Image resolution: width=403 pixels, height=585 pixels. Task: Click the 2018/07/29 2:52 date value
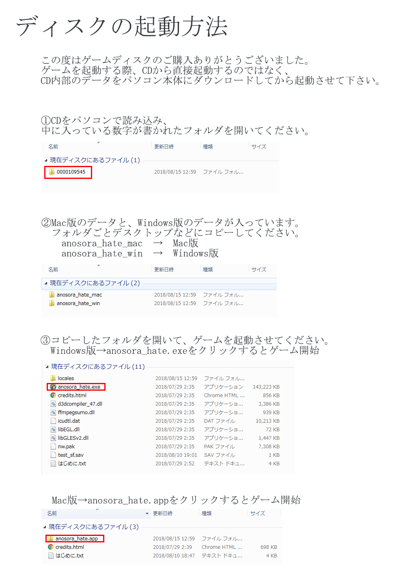coord(175,464)
